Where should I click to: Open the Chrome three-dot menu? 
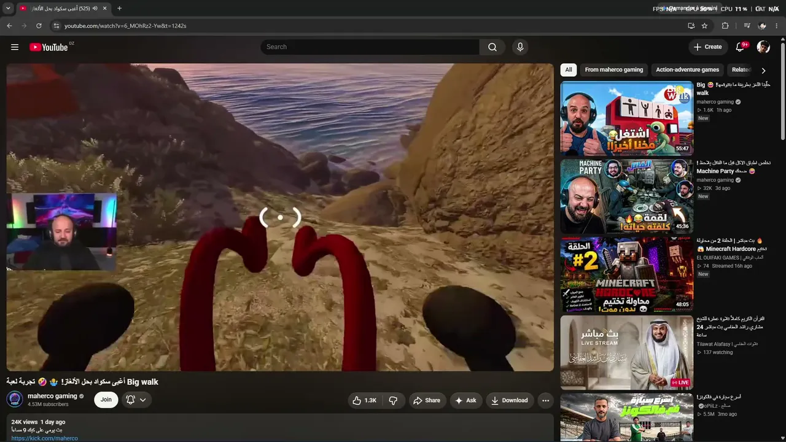(x=777, y=26)
